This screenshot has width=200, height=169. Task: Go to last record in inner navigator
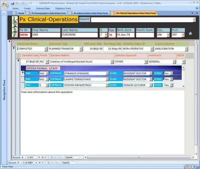43,157
